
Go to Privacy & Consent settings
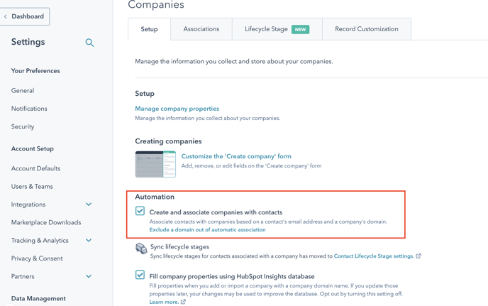pyautogui.click(x=37, y=258)
